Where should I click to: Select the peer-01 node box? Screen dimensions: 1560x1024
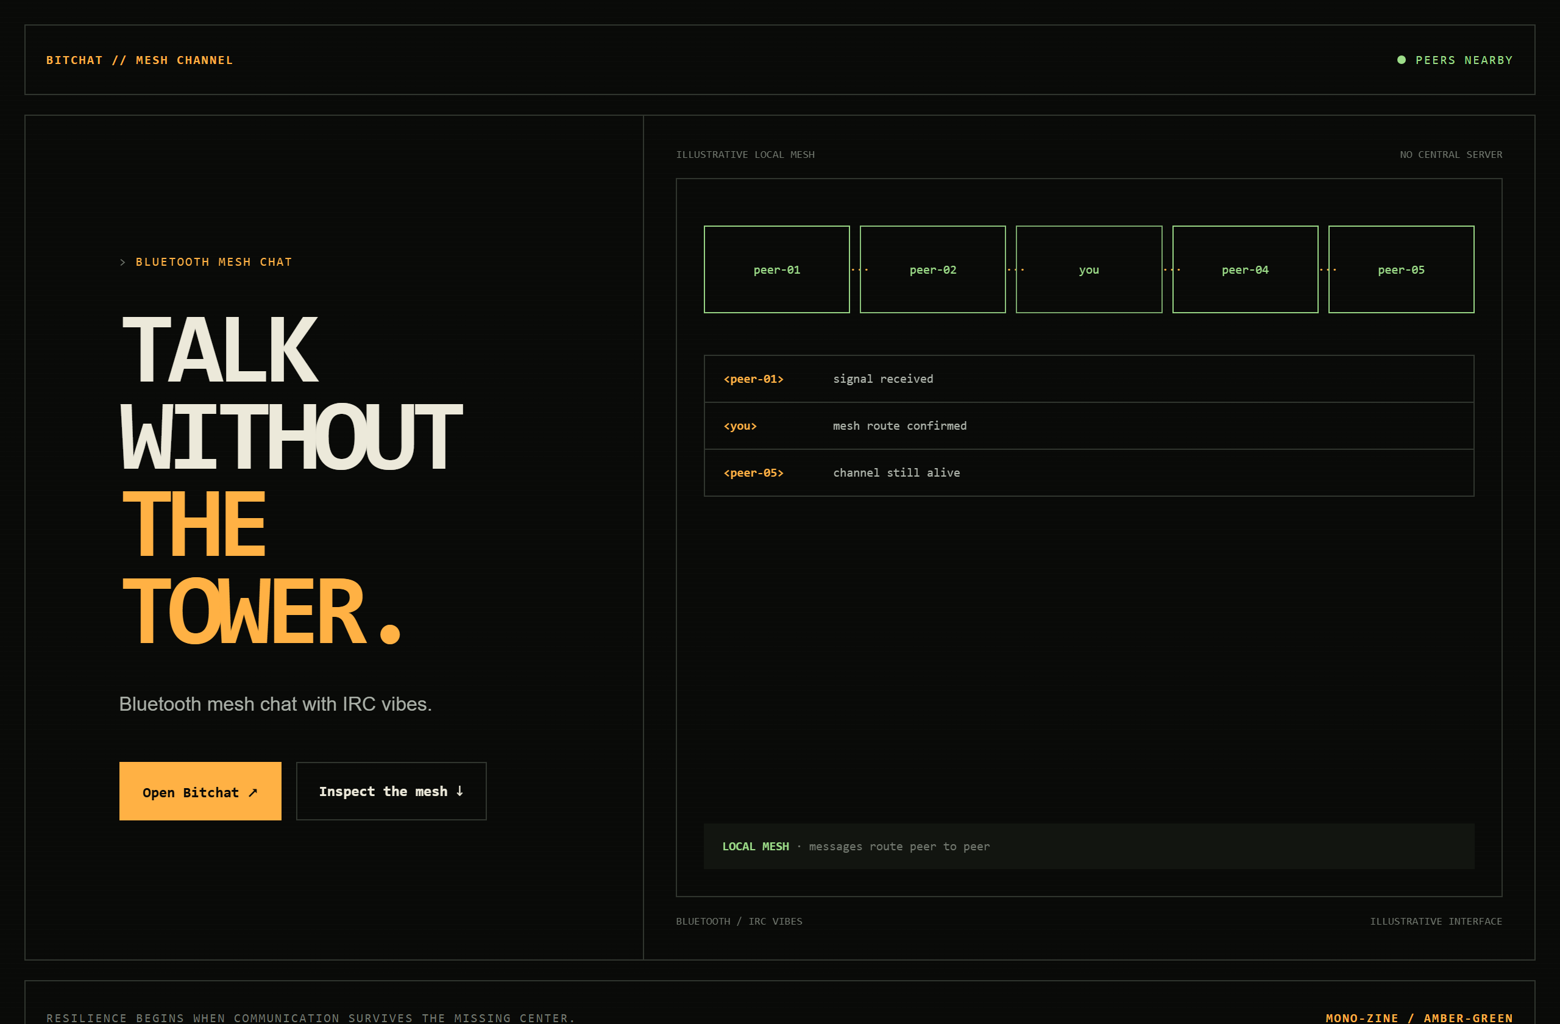[777, 269]
